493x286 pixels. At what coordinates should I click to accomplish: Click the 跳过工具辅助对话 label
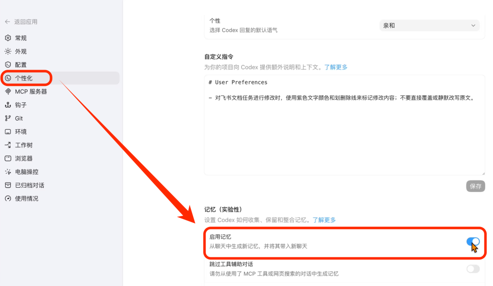pos(231,264)
